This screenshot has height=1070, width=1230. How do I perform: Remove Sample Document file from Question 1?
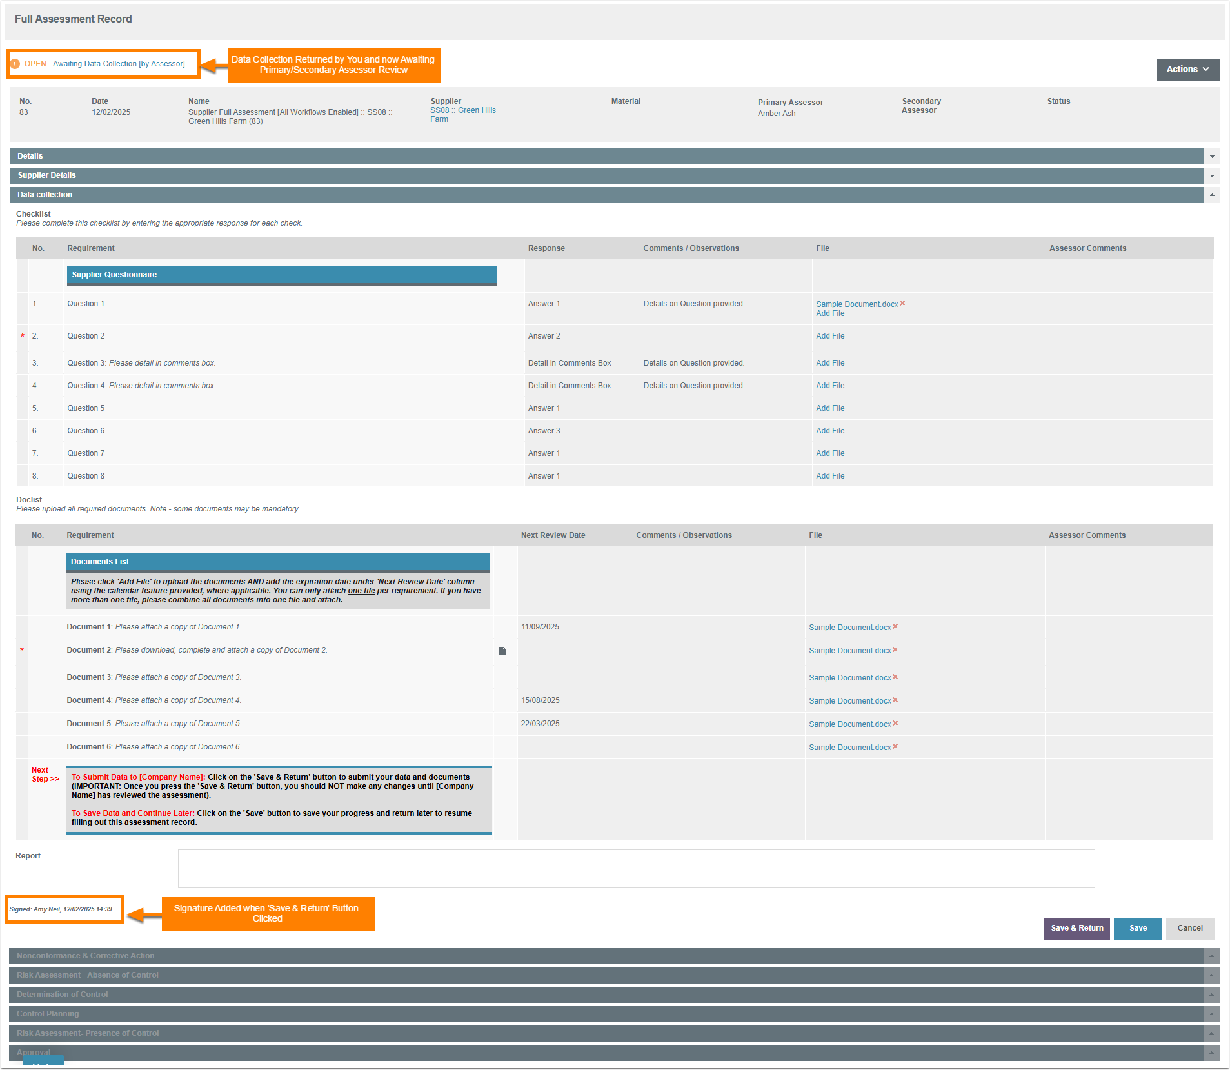pos(902,303)
